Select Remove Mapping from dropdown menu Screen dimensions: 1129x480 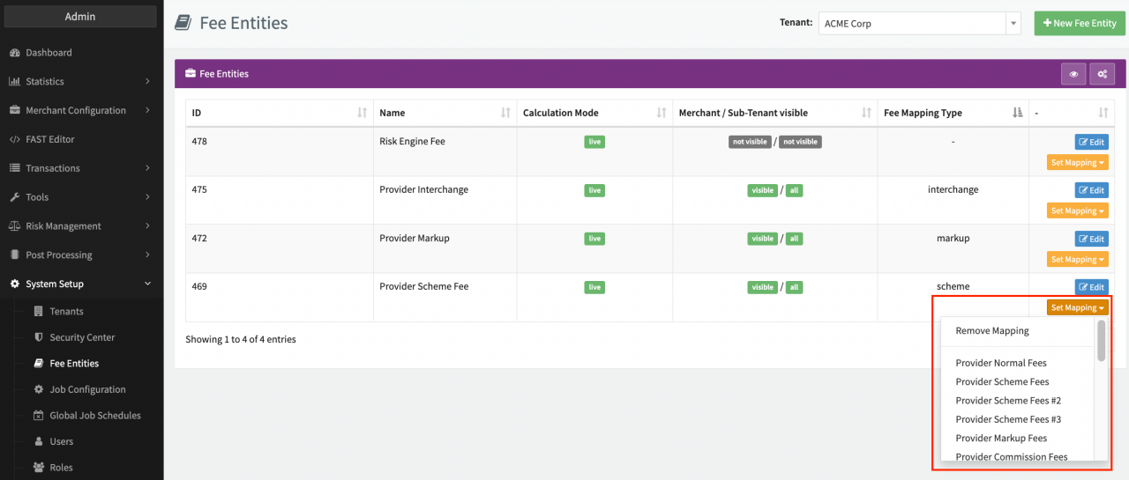point(992,331)
